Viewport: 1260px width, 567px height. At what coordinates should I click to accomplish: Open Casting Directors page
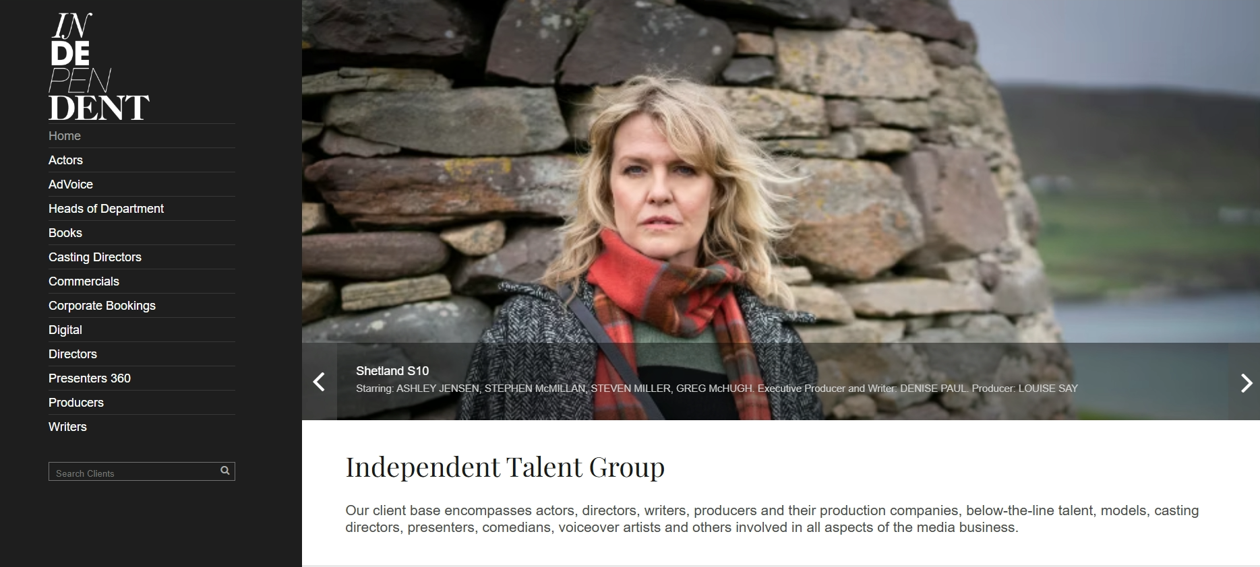pos(95,257)
